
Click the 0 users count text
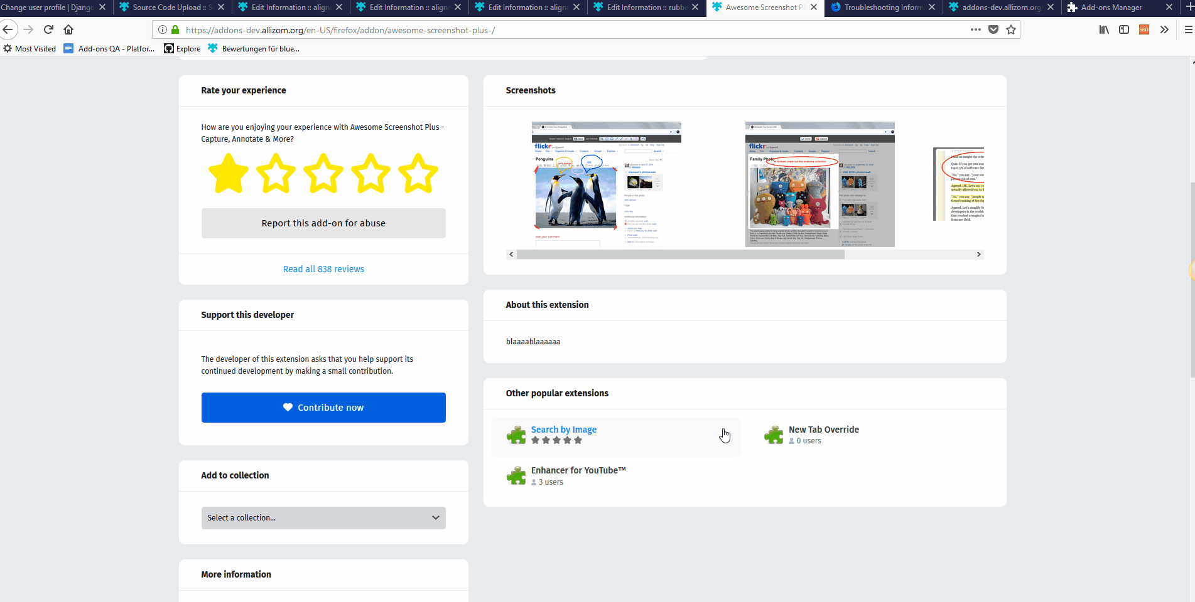coord(809,441)
